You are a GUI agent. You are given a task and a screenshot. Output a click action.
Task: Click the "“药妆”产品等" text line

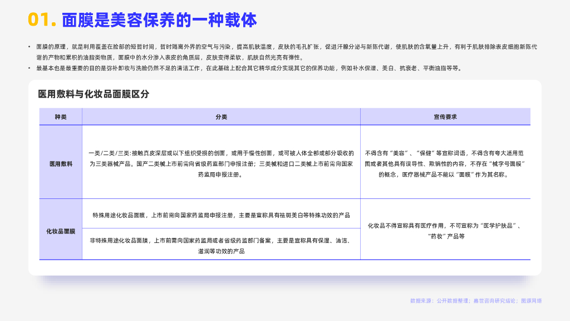point(445,236)
